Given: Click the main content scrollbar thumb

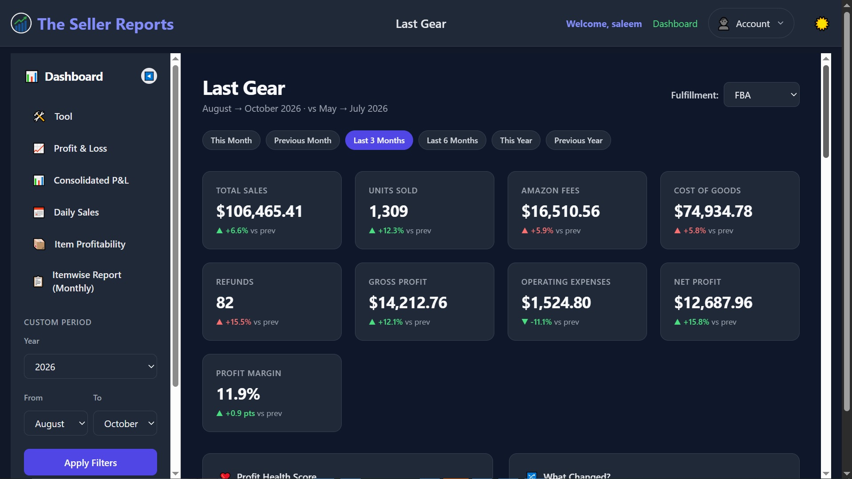Looking at the screenshot, I should [826, 112].
